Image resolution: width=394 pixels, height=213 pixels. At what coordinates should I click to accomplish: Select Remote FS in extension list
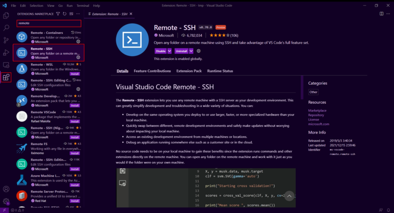click(x=48, y=148)
